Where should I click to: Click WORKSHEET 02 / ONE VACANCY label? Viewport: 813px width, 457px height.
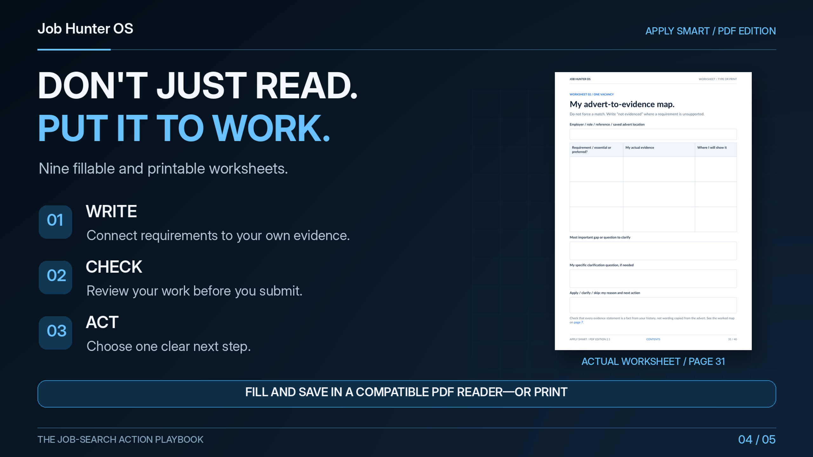click(591, 94)
